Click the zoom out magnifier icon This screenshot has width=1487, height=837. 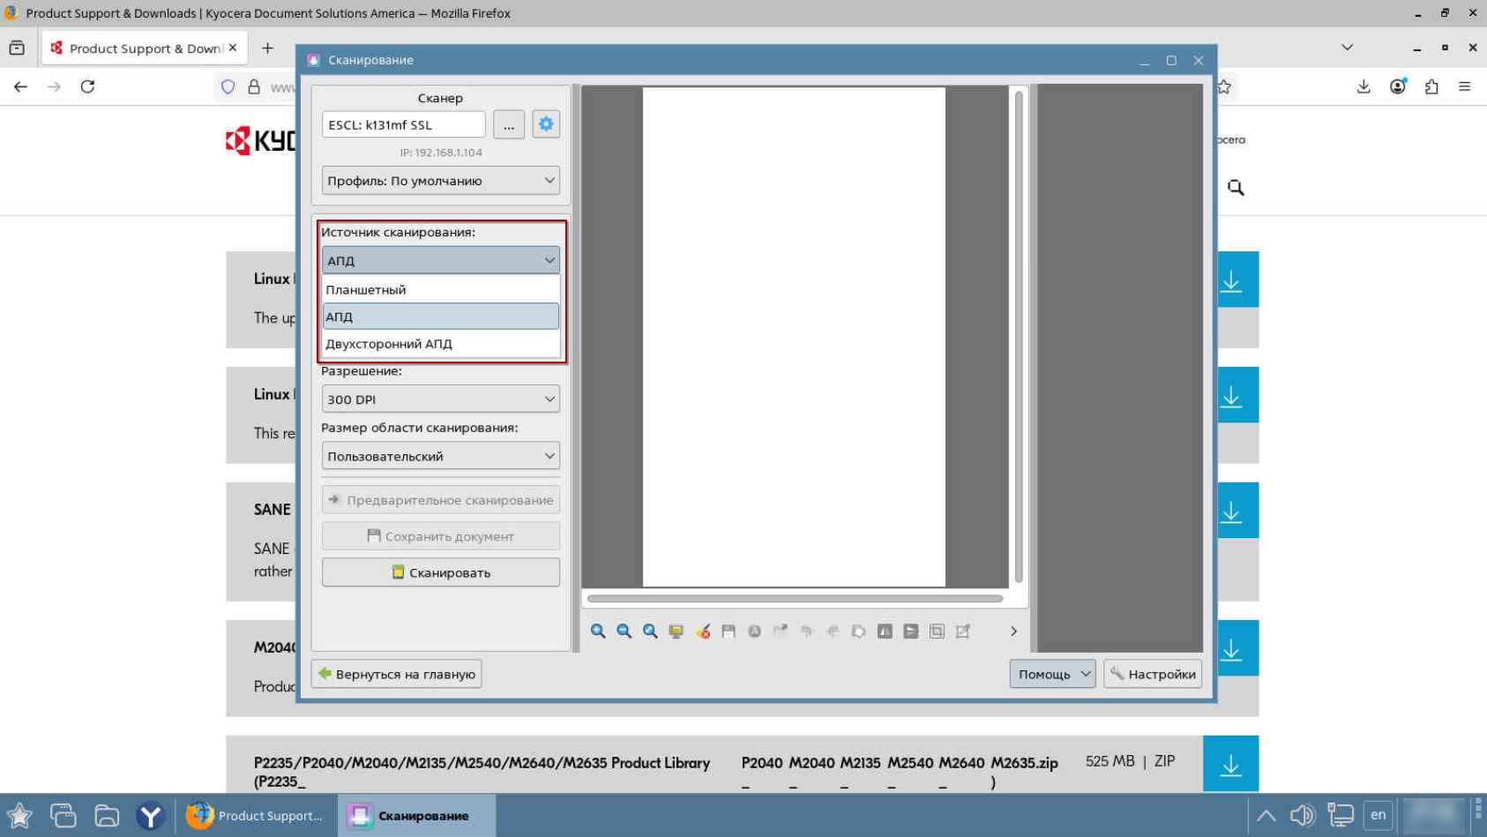624,631
